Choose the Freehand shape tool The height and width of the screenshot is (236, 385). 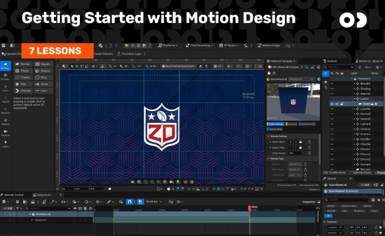point(23,77)
